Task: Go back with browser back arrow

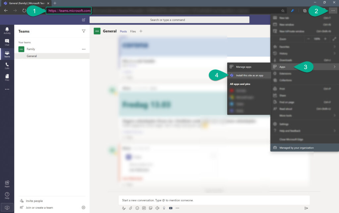Action: [x=6, y=11]
